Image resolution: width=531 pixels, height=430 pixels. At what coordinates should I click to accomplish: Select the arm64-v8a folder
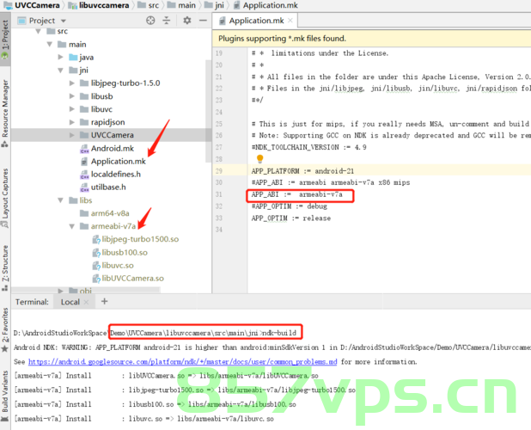pos(110,213)
